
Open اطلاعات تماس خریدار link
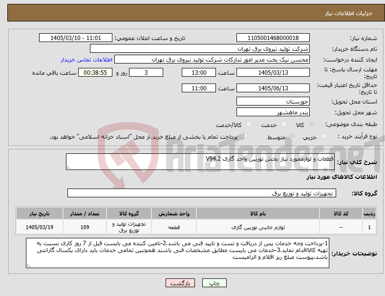(86, 60)
